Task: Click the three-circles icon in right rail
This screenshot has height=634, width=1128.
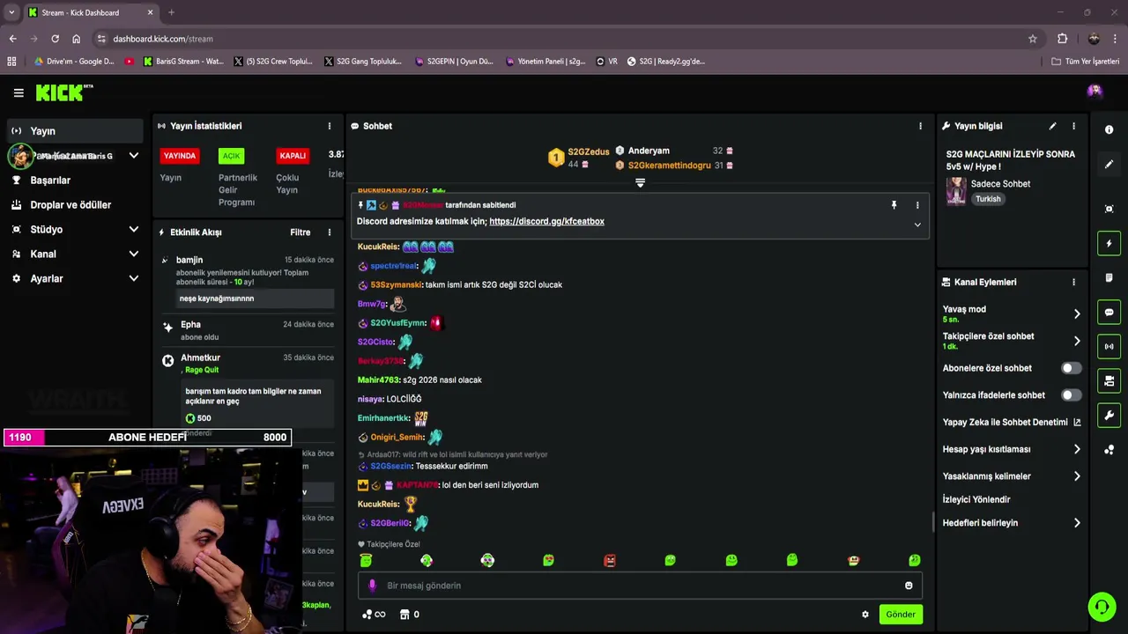Action: (1109, 450)
